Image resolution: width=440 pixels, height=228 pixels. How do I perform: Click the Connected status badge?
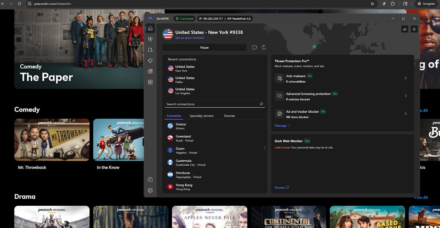(184, 18)
